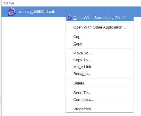Click the Name column header
This screenshot has height=116, width=141.
pyautogui.click(x=9, y=3)
